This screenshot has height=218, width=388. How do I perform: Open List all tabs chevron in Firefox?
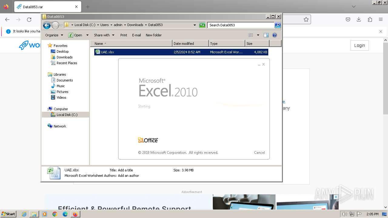[353, 7]
